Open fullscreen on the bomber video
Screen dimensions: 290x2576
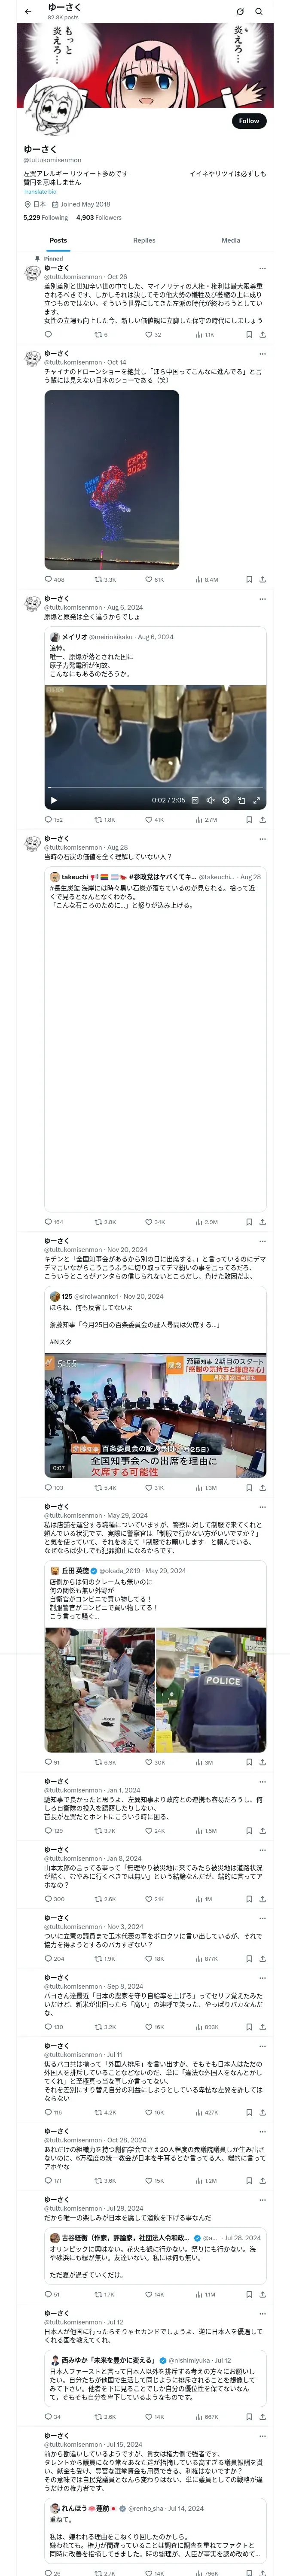[257, 800]
